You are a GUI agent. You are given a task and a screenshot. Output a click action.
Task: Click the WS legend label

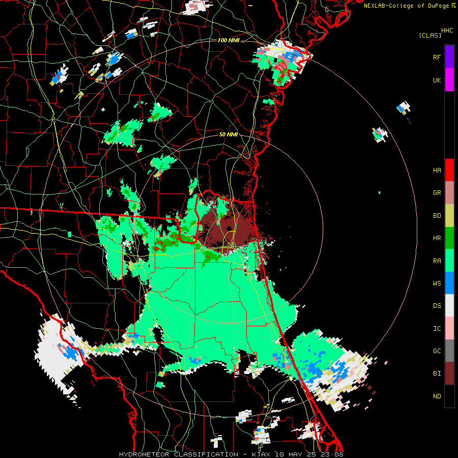pos(437,283)
